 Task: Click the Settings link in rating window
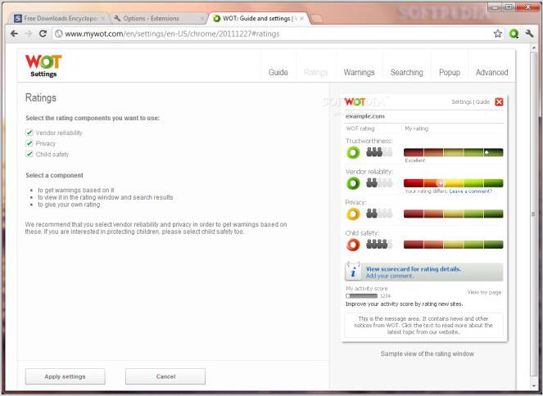(x=461, y=101)
